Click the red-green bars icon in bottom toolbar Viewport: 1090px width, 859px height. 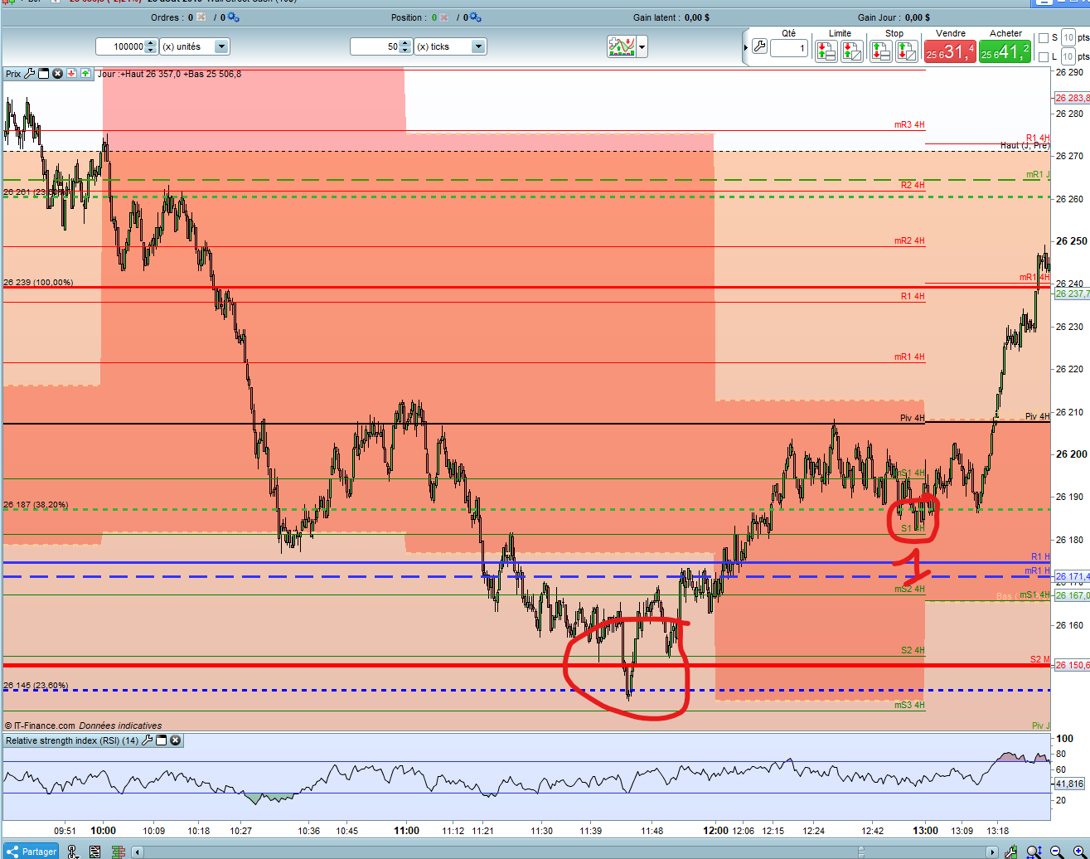pos(118,852)
